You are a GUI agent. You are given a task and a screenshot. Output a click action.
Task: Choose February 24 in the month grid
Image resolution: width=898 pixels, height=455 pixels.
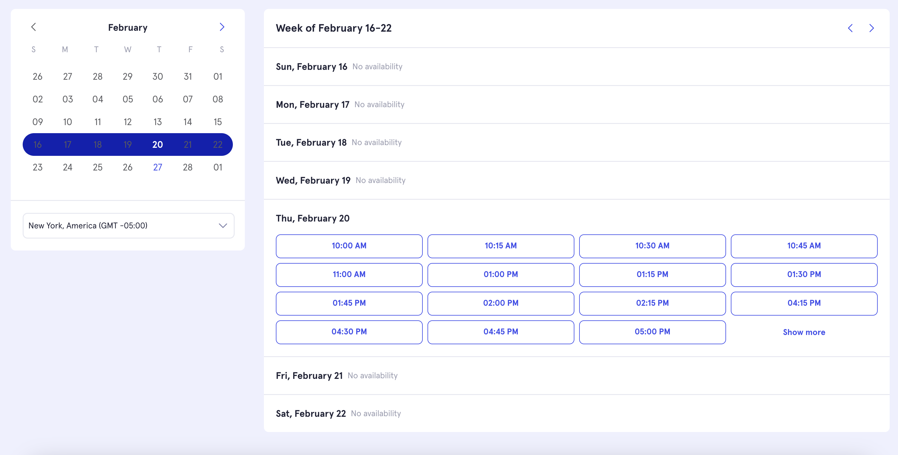point(68,167)
